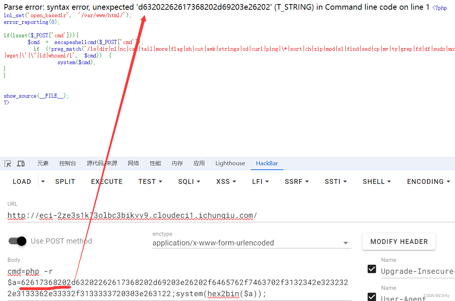This screenshot has height=301, width=455.
Task: Switch to the 应用 tab
Action: point(199,163)
